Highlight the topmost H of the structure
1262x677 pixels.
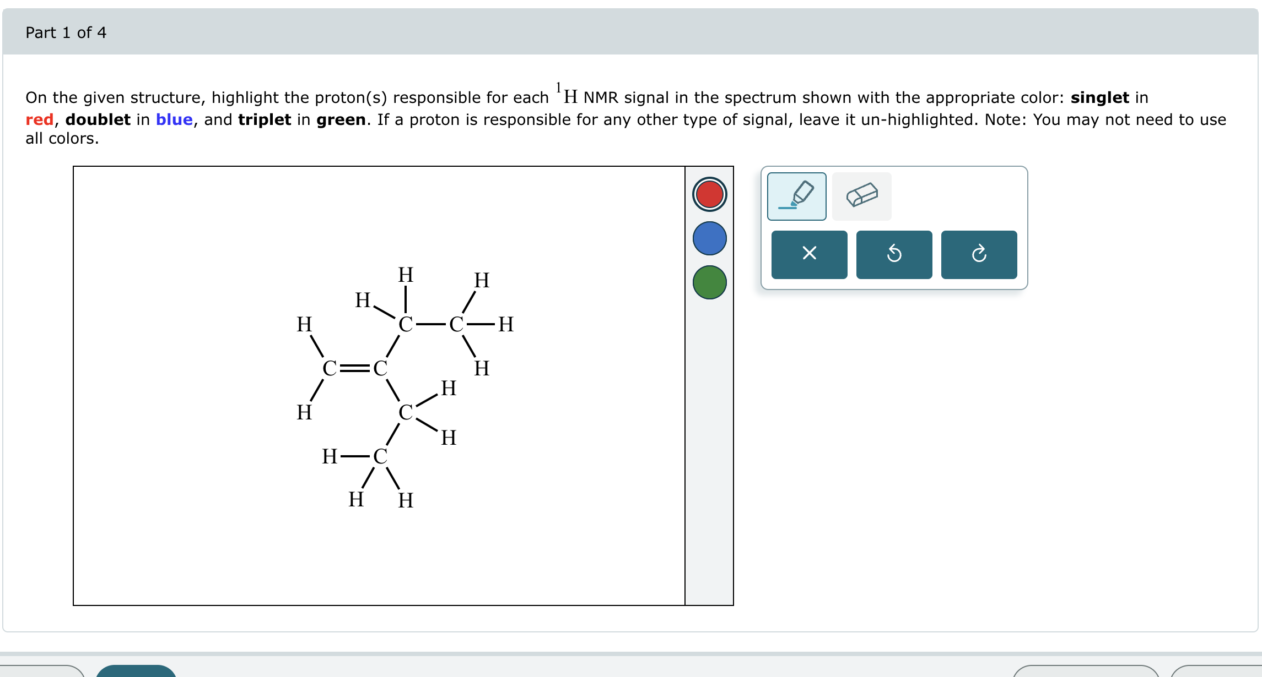click(x=406, y=274)
